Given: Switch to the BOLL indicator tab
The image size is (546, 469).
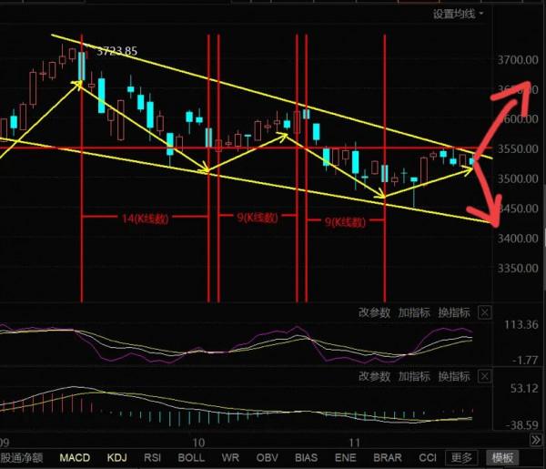Looking at the screenshot, I should 191,457.
